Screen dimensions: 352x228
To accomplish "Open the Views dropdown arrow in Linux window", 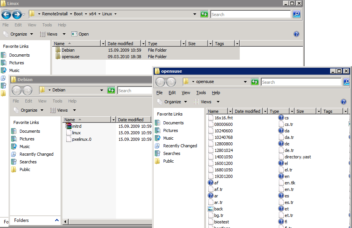I will (x=64, y=34).
